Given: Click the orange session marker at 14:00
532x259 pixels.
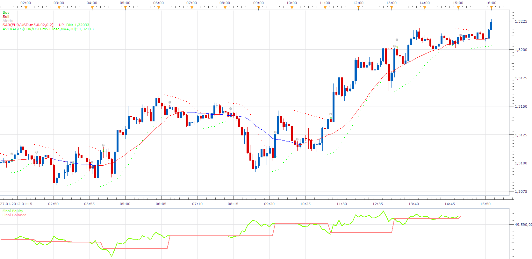Looking at the screenshot, I should [425, 8].
